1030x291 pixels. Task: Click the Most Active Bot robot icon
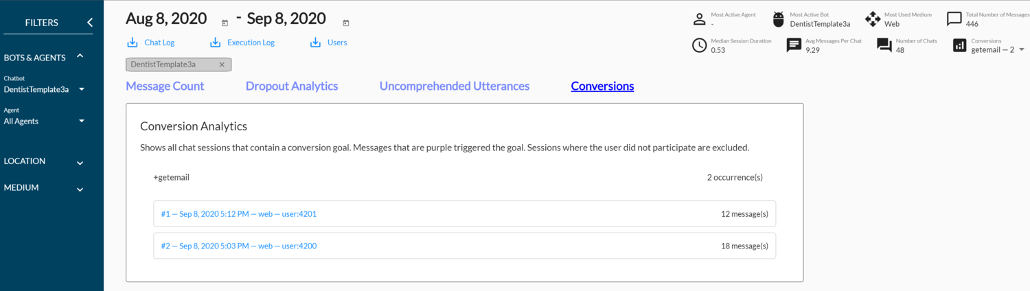pyautogui.click(x=778, y=19)
